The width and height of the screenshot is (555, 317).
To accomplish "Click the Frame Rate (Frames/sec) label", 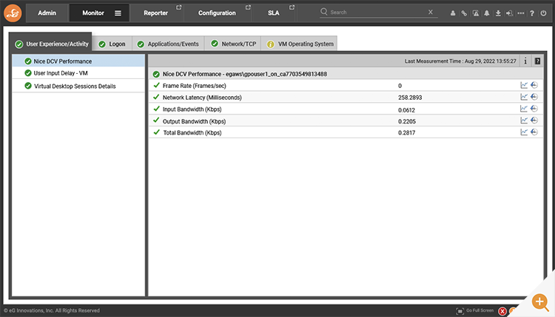I will coord(195,86).
